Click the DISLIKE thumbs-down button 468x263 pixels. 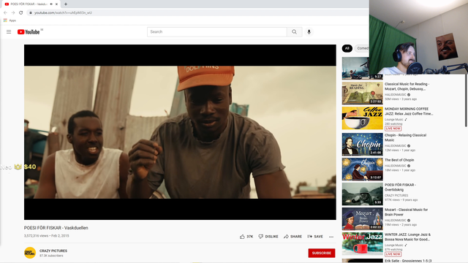pyautogui.click(x=268, y=237)
